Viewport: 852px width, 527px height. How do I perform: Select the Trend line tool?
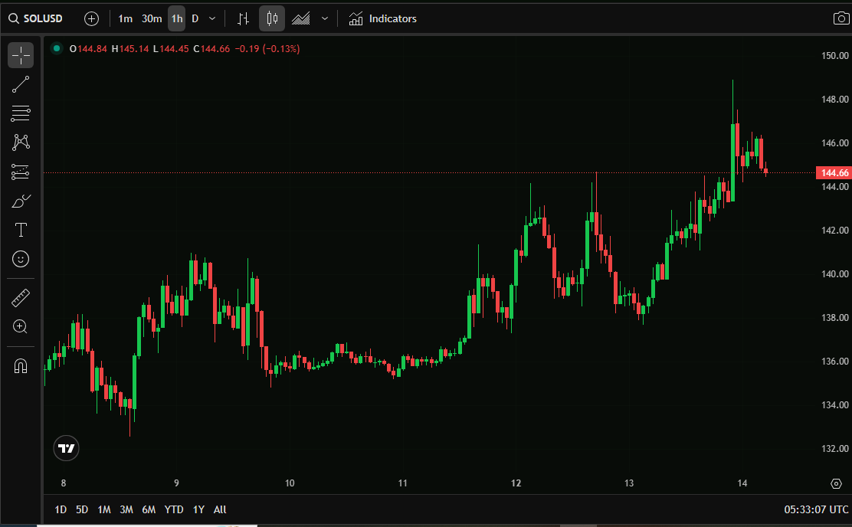pos(21,84)
